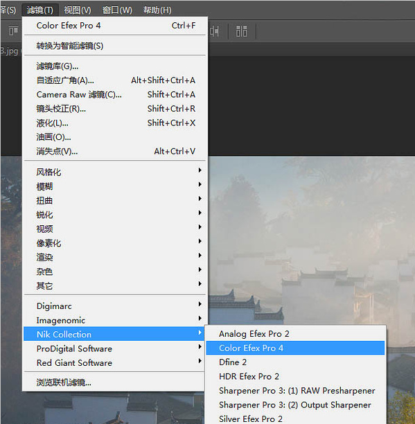Image resolution: width=415 pixels, height=424 pixels.
Task: Expand the 模糊 submenu
Action: [x=116, y=186]
